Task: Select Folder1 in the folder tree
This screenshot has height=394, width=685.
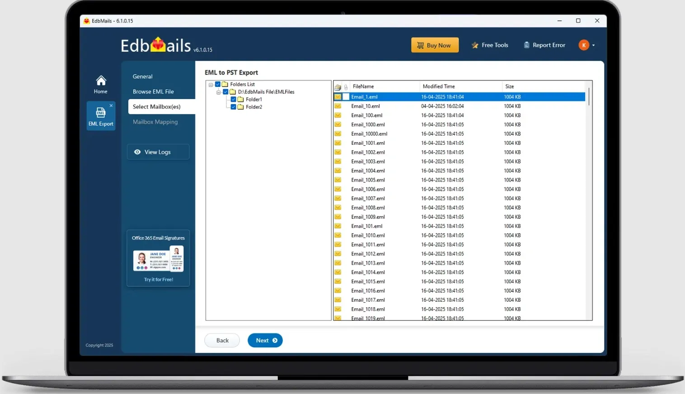Action: point(254,100)
